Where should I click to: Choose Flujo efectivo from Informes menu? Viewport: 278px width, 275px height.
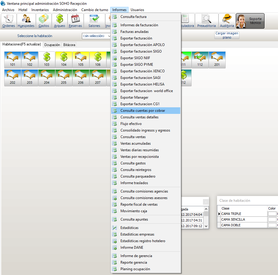point(131,124)
